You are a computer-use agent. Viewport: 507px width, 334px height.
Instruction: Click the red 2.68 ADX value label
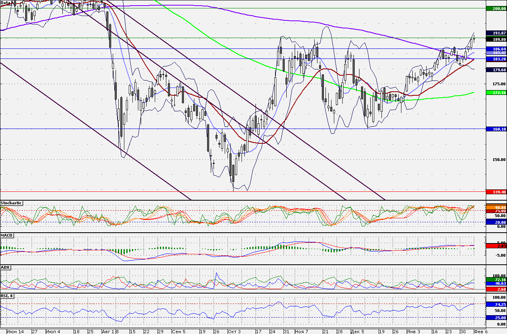pyautogui.click(x=495, y=289)
